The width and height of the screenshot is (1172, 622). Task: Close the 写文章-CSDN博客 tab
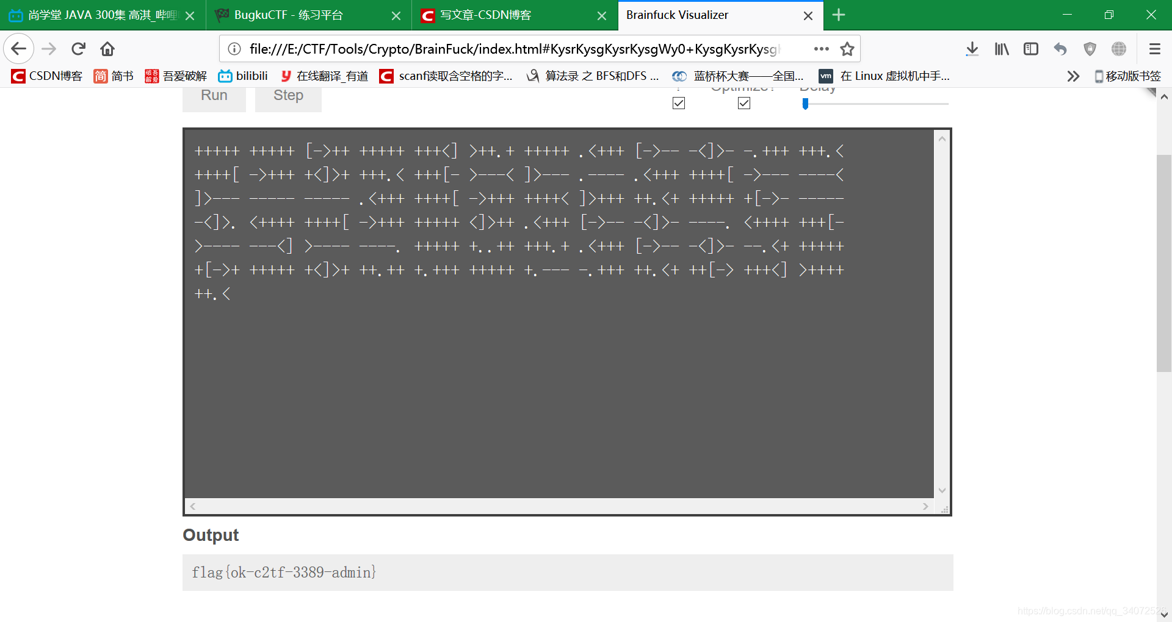[602, 16]
